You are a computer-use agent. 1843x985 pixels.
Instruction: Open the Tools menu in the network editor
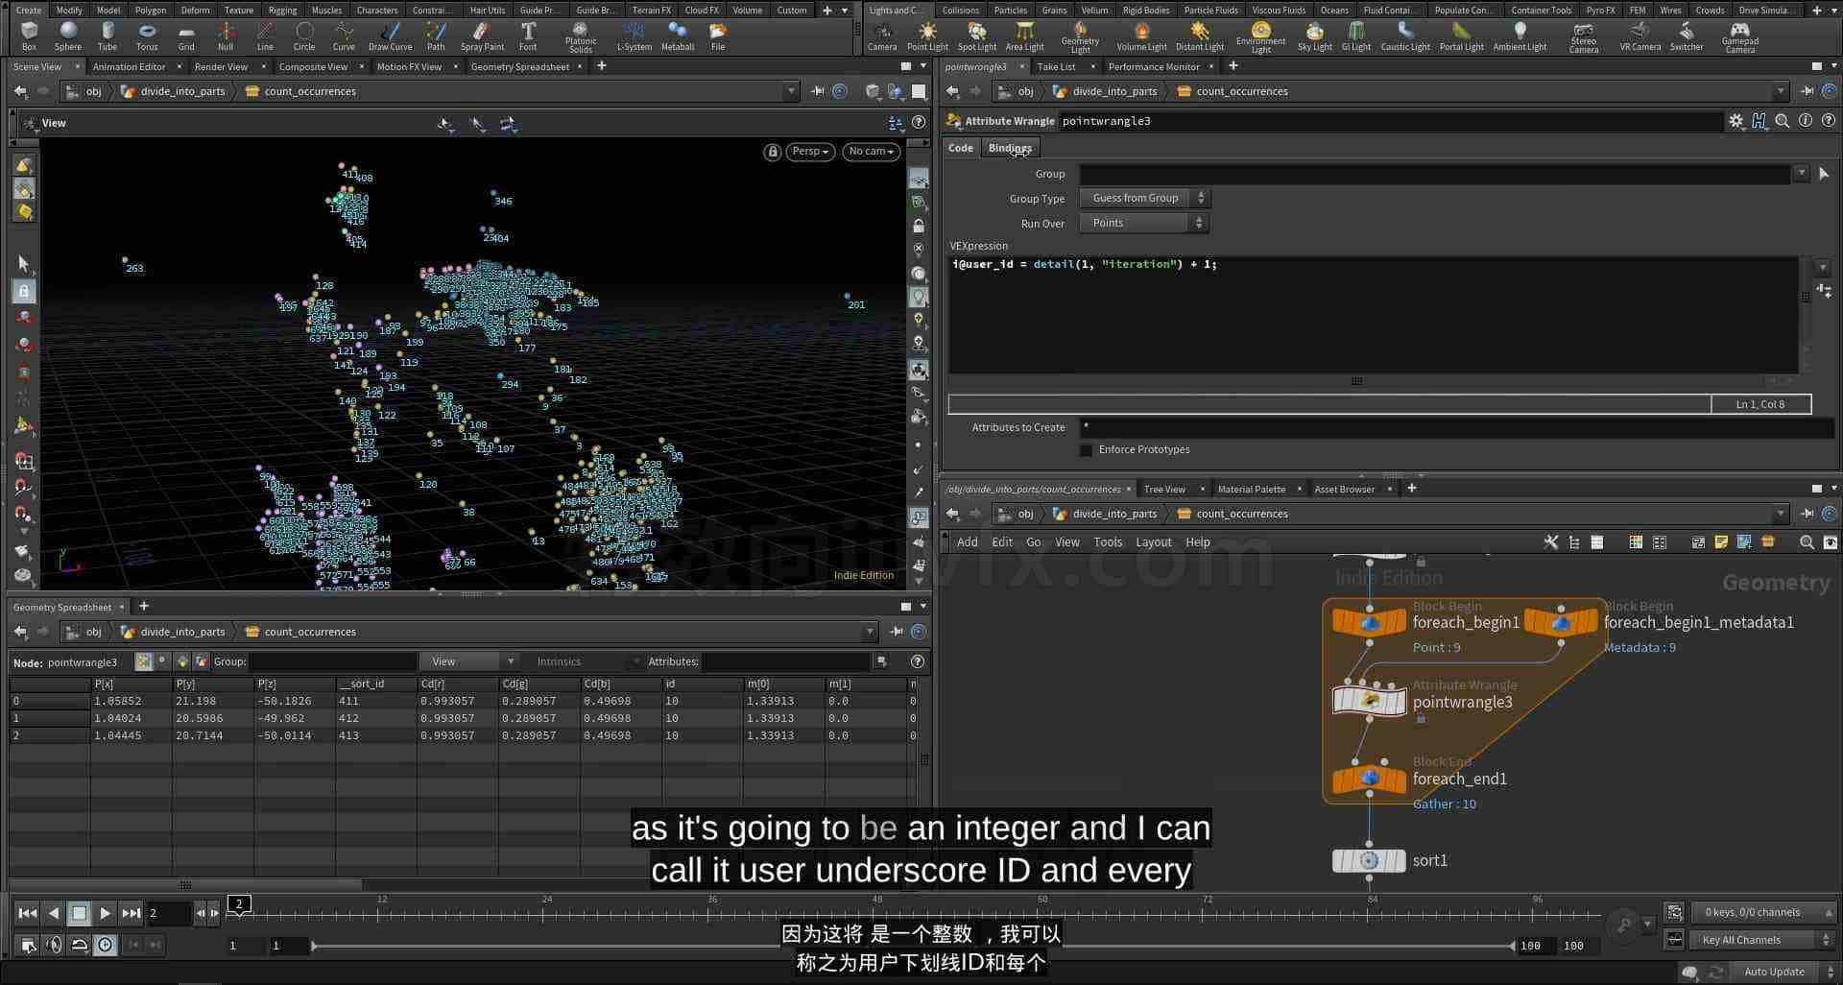coord(1107,542)
